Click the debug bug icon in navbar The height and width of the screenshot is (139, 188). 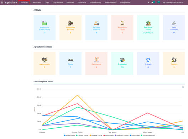pyautogui.click(x=148, y=2)
